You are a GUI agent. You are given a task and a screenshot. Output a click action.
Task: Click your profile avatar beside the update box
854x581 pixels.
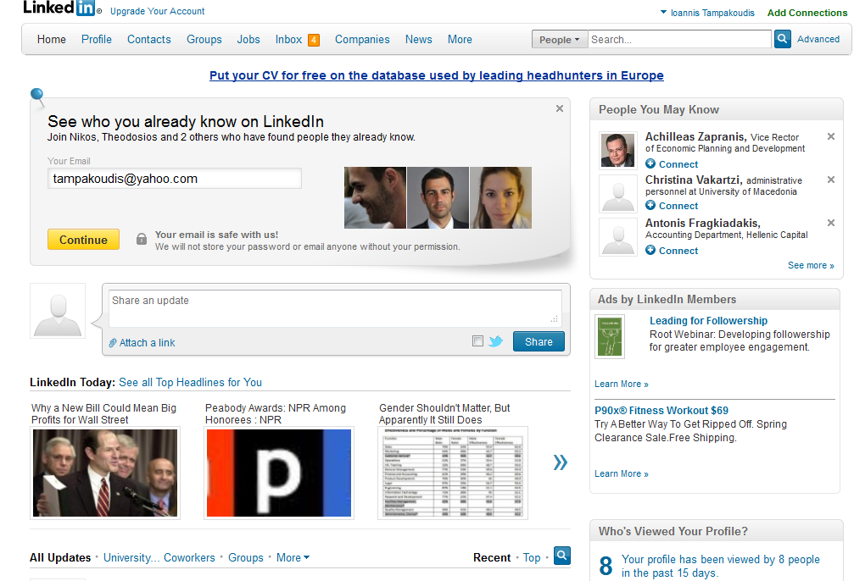[58, 311]
